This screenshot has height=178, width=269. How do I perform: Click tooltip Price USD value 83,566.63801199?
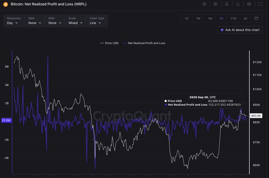[220, 101]
